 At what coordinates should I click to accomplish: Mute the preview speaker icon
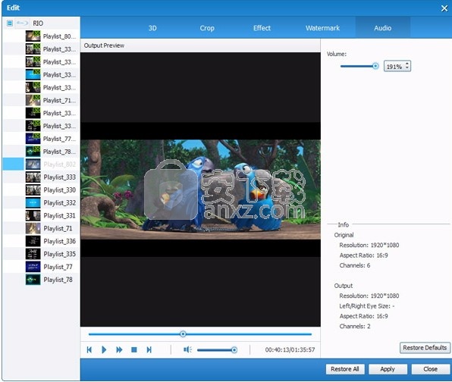[187, 349]
